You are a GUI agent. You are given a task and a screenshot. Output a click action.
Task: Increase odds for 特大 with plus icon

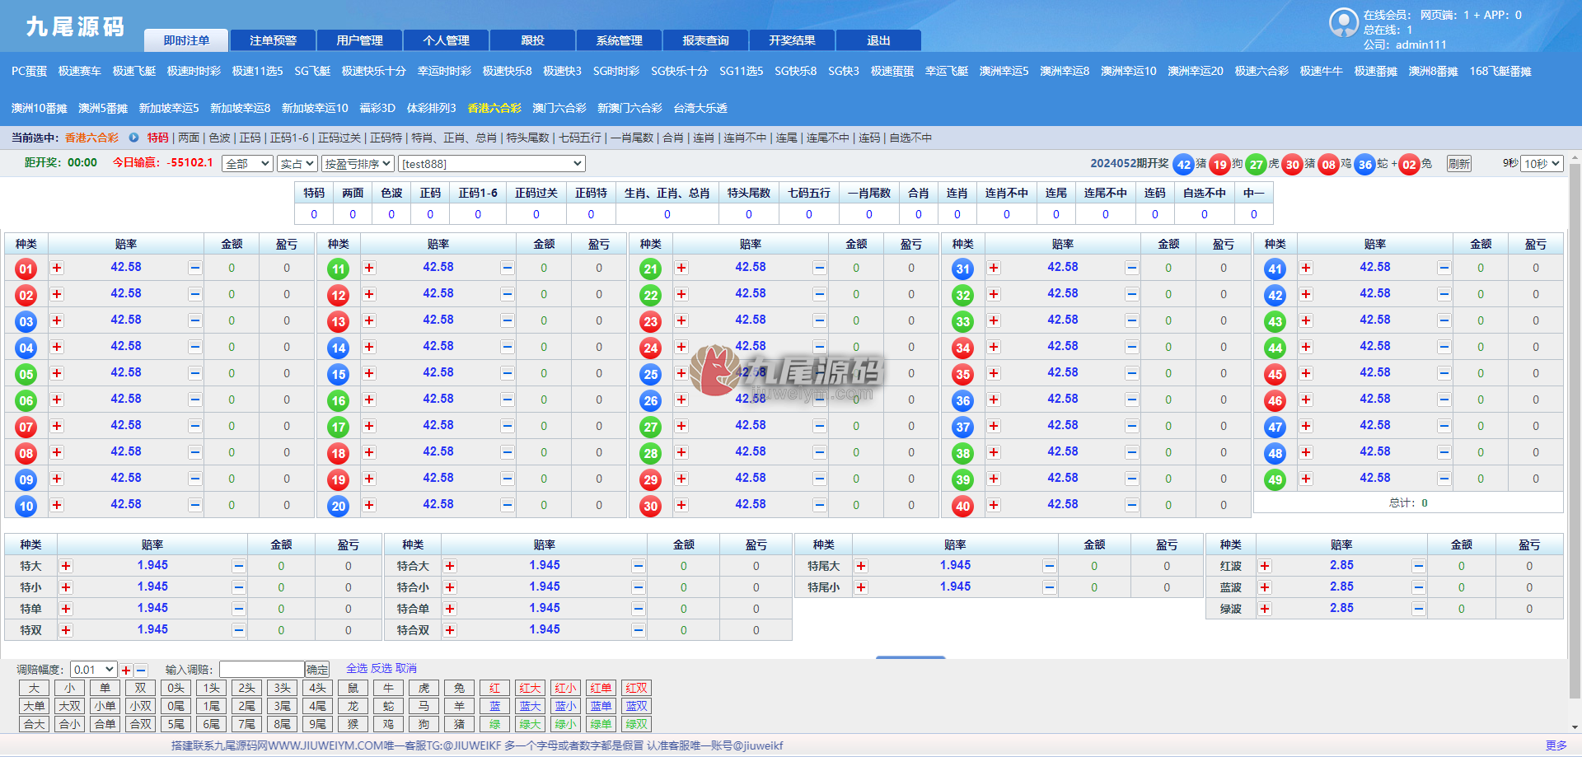(66, 566)
